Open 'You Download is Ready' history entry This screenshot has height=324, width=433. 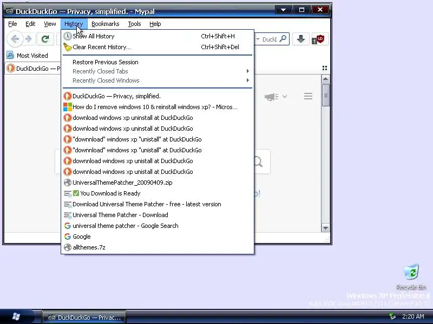click(158, 193)
